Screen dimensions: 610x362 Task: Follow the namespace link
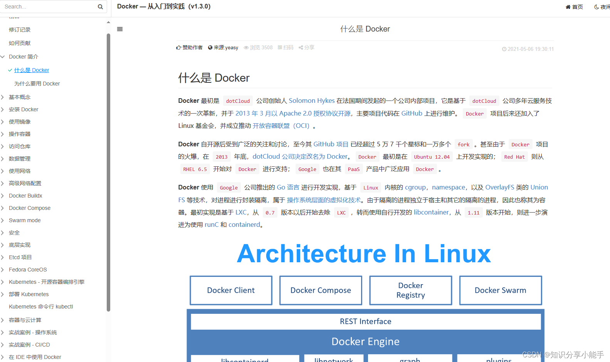tap(449, 187)
